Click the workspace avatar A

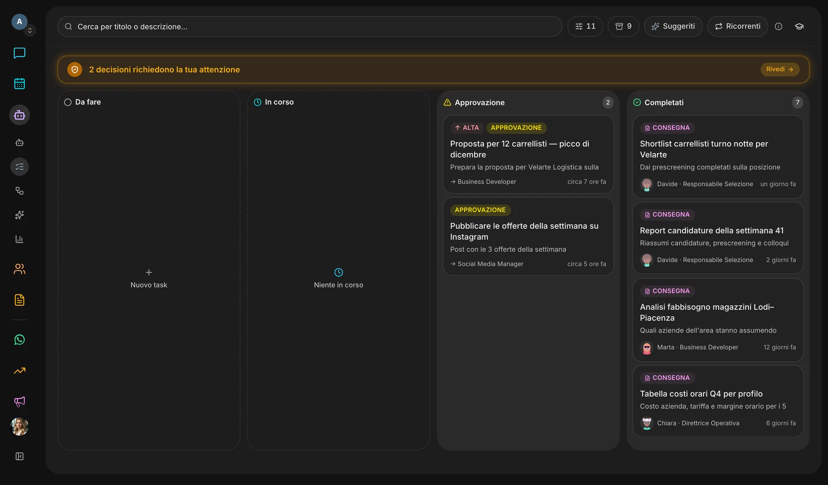pyautogui.click(x=19, y=22)
